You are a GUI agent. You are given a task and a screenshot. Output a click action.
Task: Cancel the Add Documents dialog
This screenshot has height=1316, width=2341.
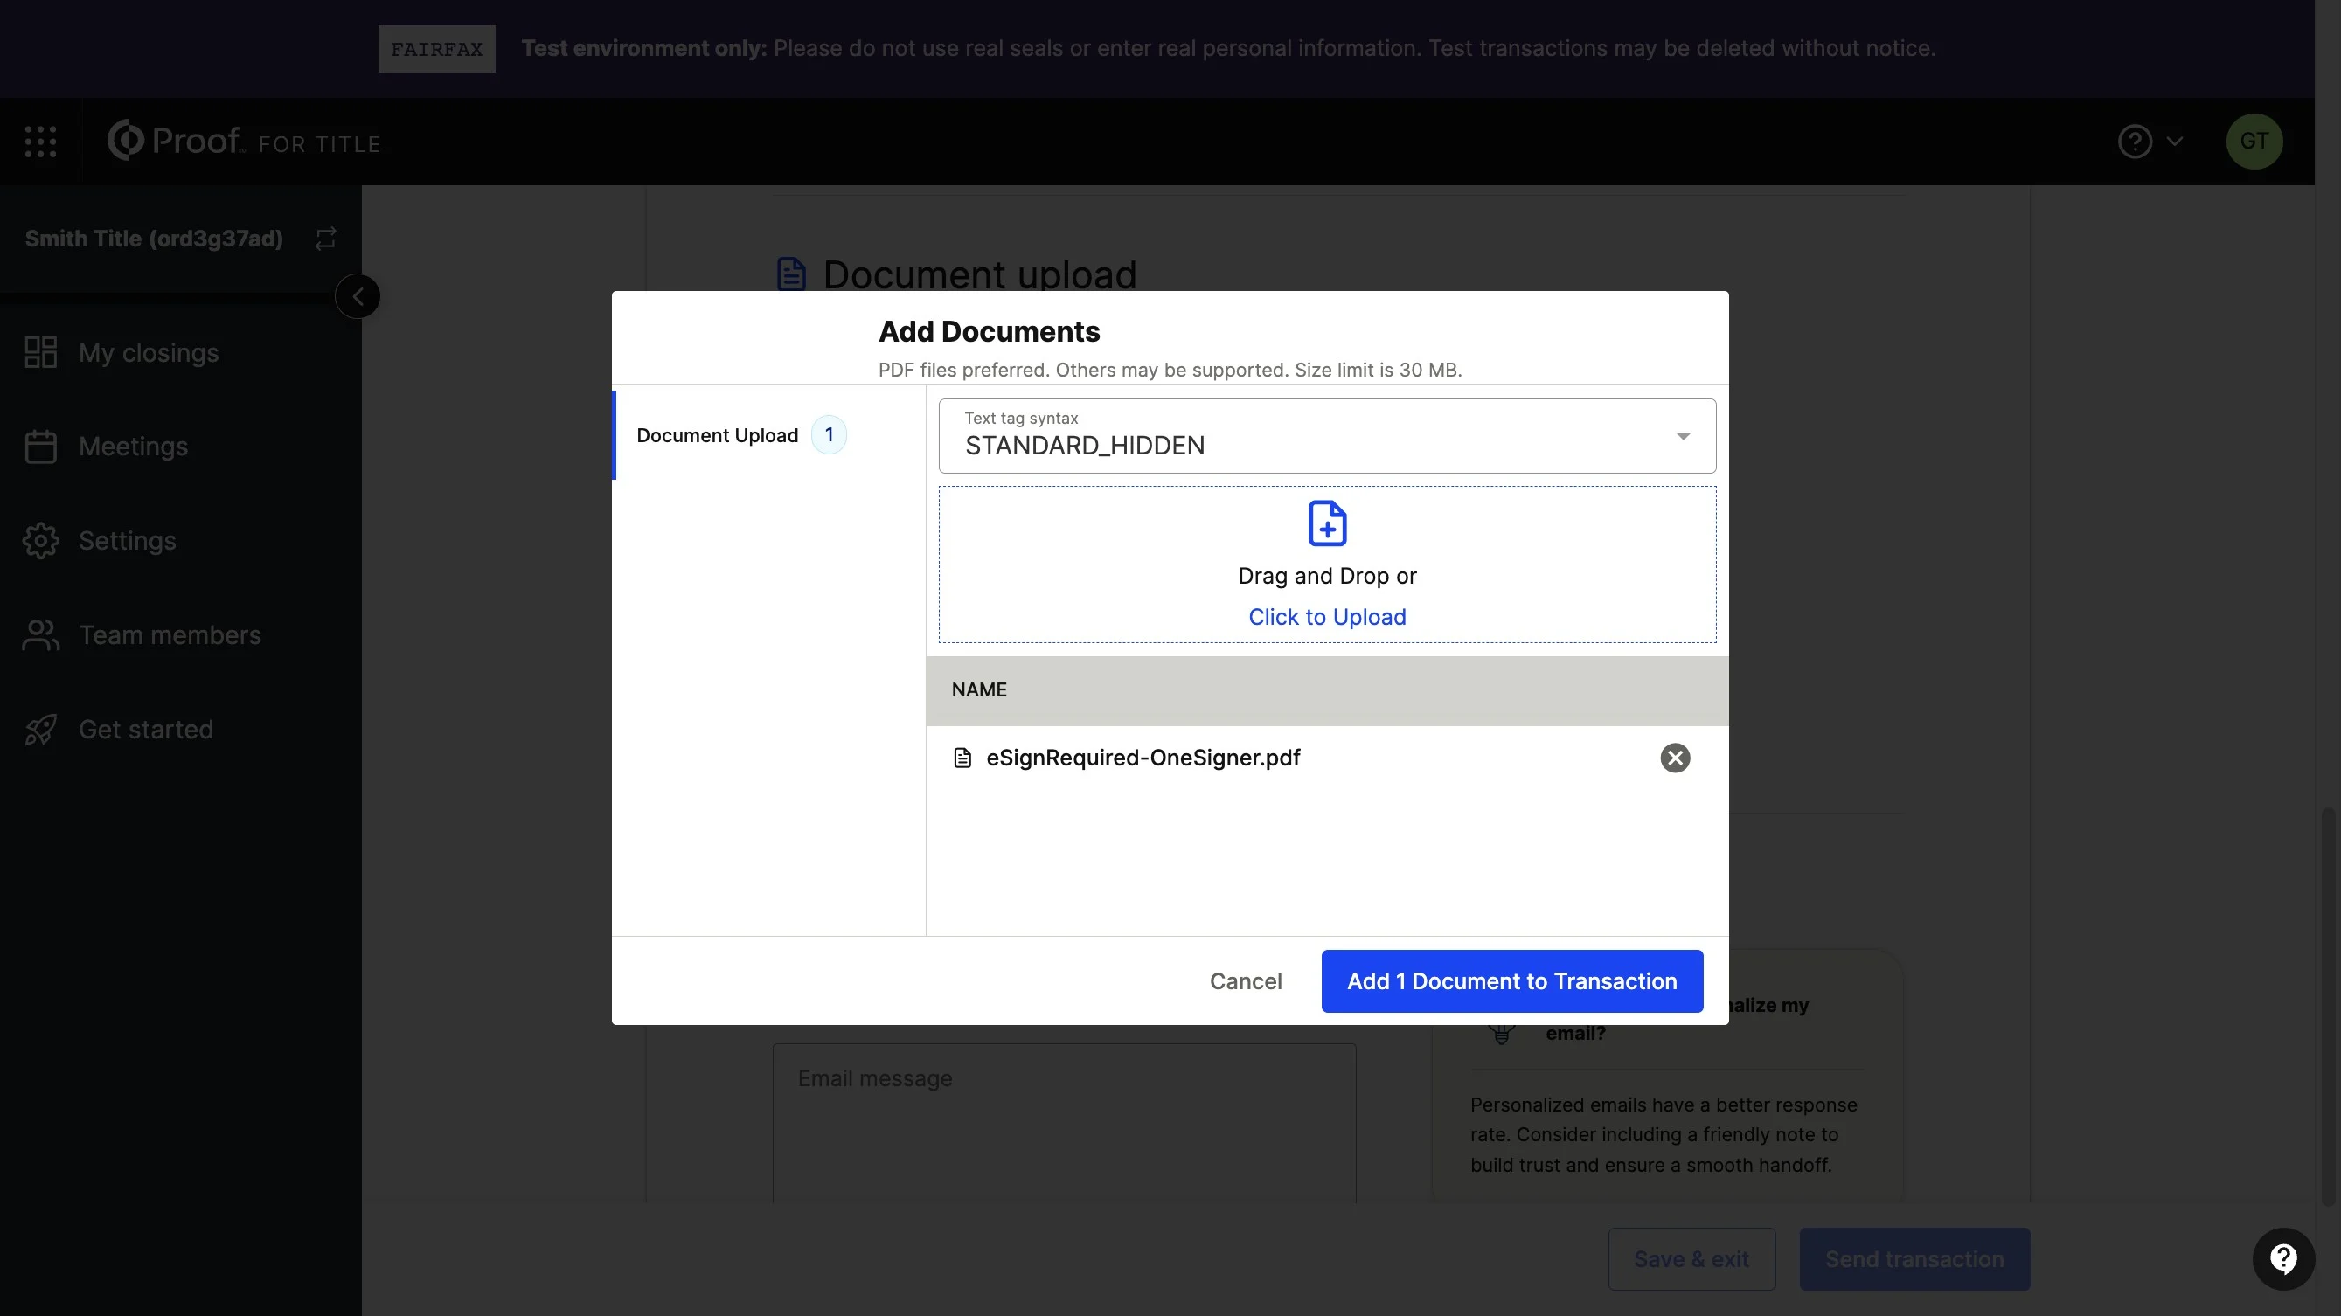(x=1245, y=982)
